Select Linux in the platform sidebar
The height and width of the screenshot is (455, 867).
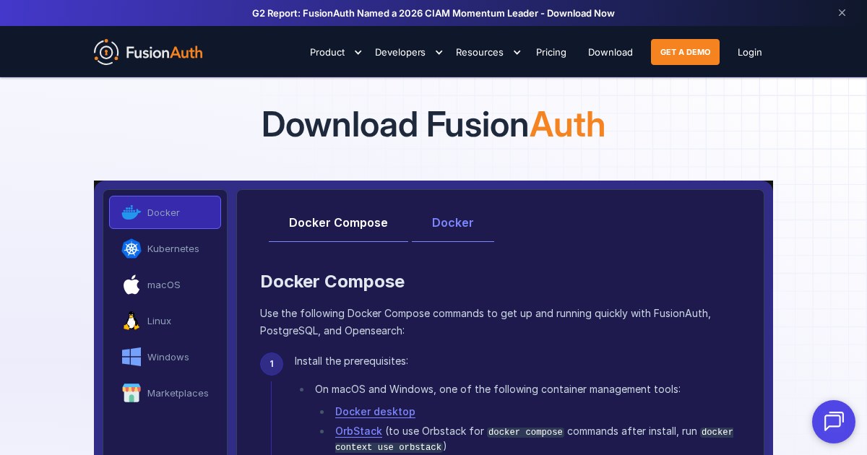tap(165, 321)
